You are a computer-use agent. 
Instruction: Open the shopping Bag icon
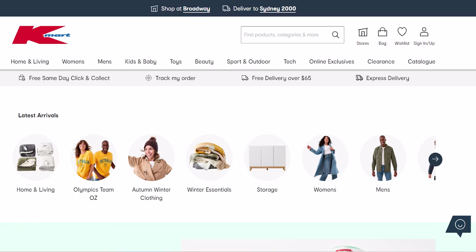[x=382, y=32]
